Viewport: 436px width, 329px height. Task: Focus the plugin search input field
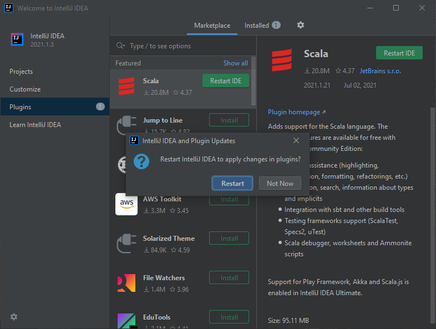pos(184,46)
